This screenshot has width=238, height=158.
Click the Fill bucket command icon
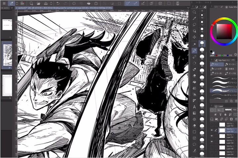click(x=89, y=3)
